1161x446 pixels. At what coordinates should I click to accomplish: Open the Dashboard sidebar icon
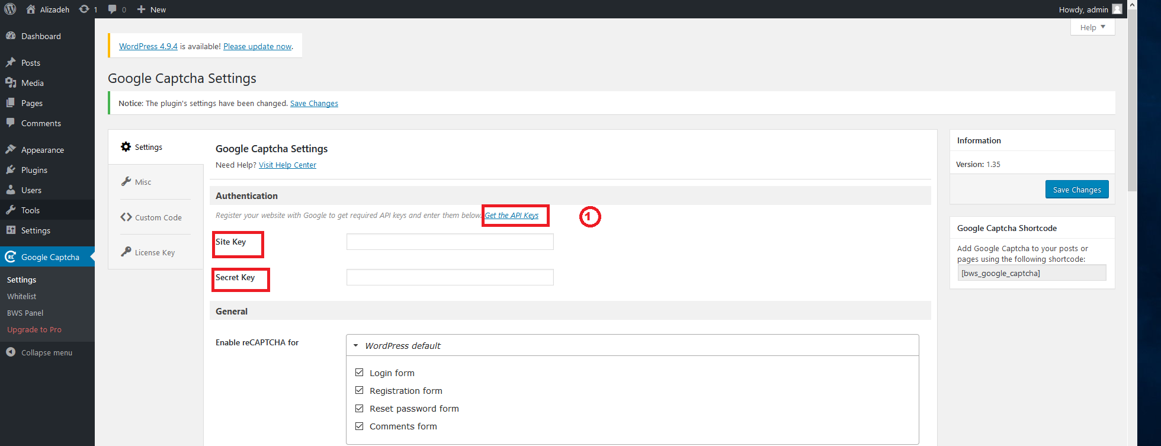click(11, 36)
